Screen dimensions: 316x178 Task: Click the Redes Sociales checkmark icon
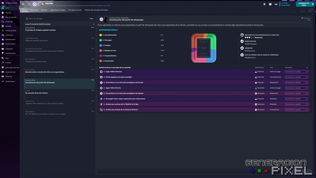(x=242, y=42)
